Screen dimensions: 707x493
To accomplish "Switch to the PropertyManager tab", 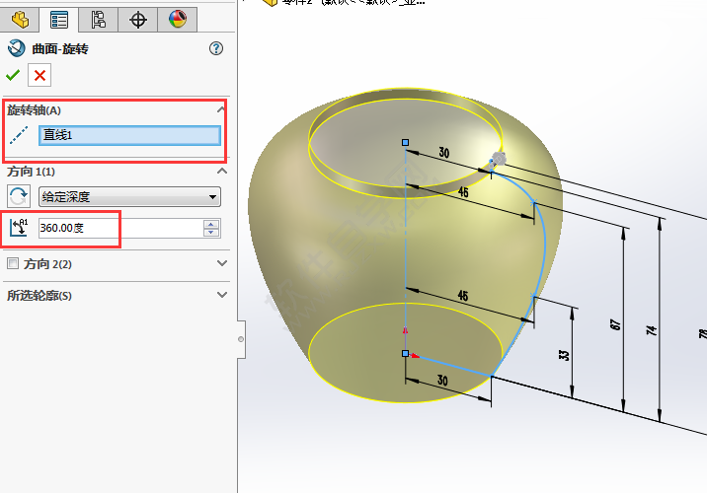I will (x=59, y=20).
